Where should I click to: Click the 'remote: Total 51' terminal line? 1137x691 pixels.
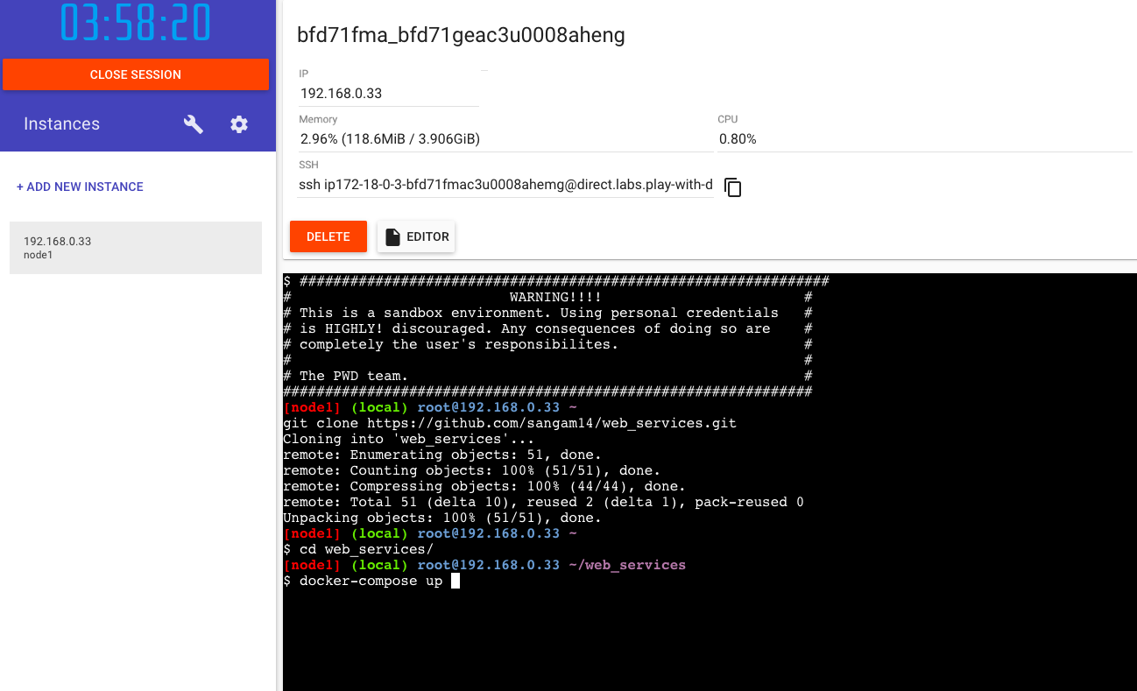543,502
